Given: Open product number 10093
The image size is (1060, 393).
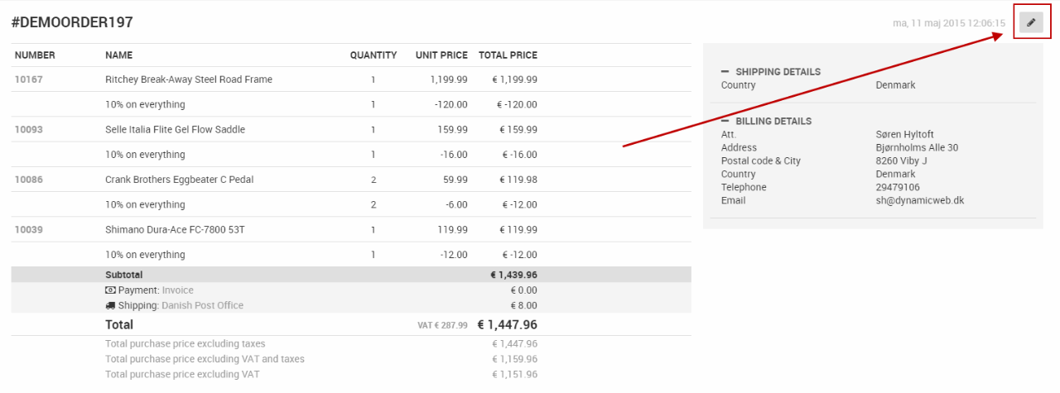Looking at the screenshot, I should point(28,130).
